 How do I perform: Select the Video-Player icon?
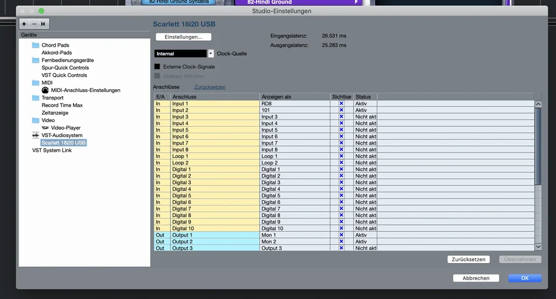pos(45,128)
